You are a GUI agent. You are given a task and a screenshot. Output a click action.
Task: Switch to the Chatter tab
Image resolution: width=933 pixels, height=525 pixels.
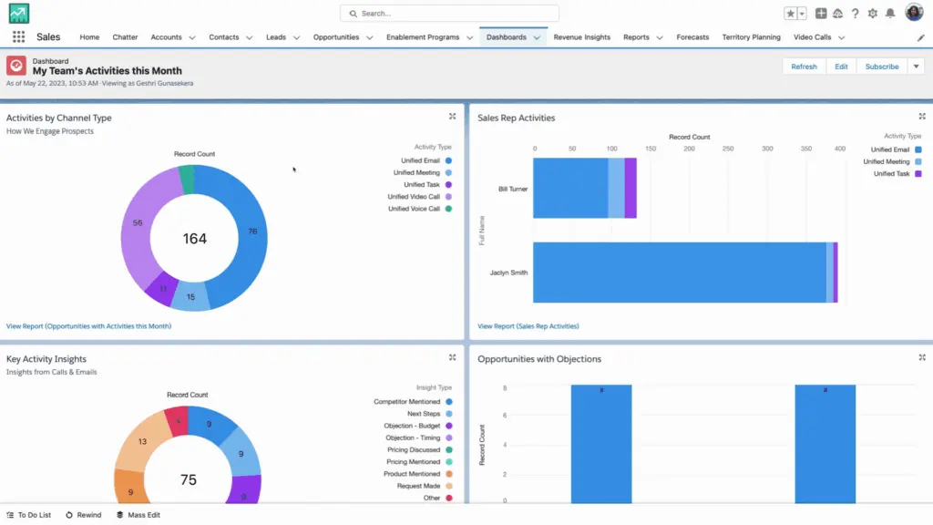pyautogui.click(x=125, y=36)
